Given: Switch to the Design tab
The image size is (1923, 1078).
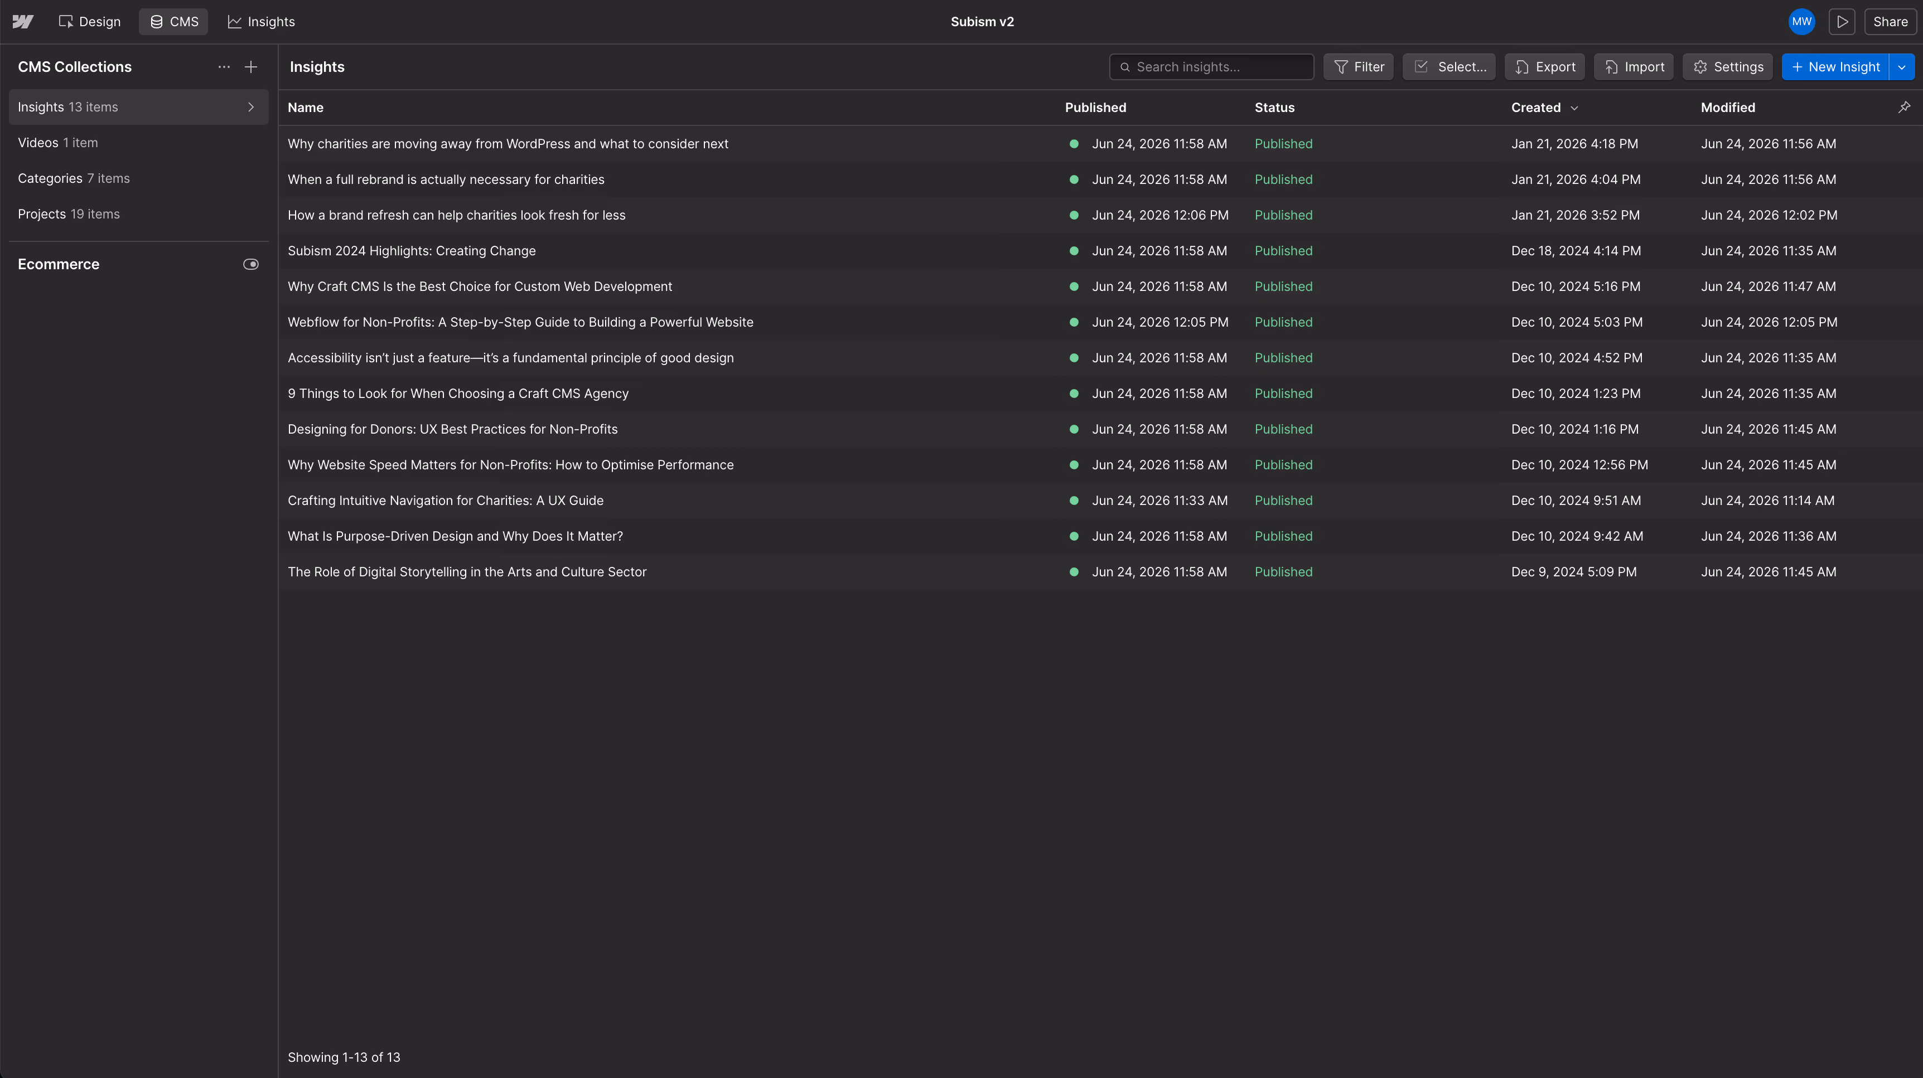Looking at the screenshot, I should point(90,22).
